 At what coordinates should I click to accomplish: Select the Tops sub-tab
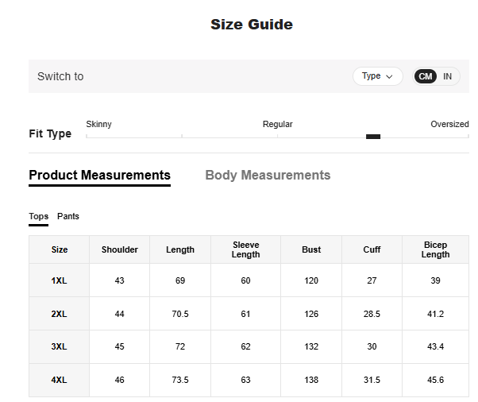pos(38,217)
